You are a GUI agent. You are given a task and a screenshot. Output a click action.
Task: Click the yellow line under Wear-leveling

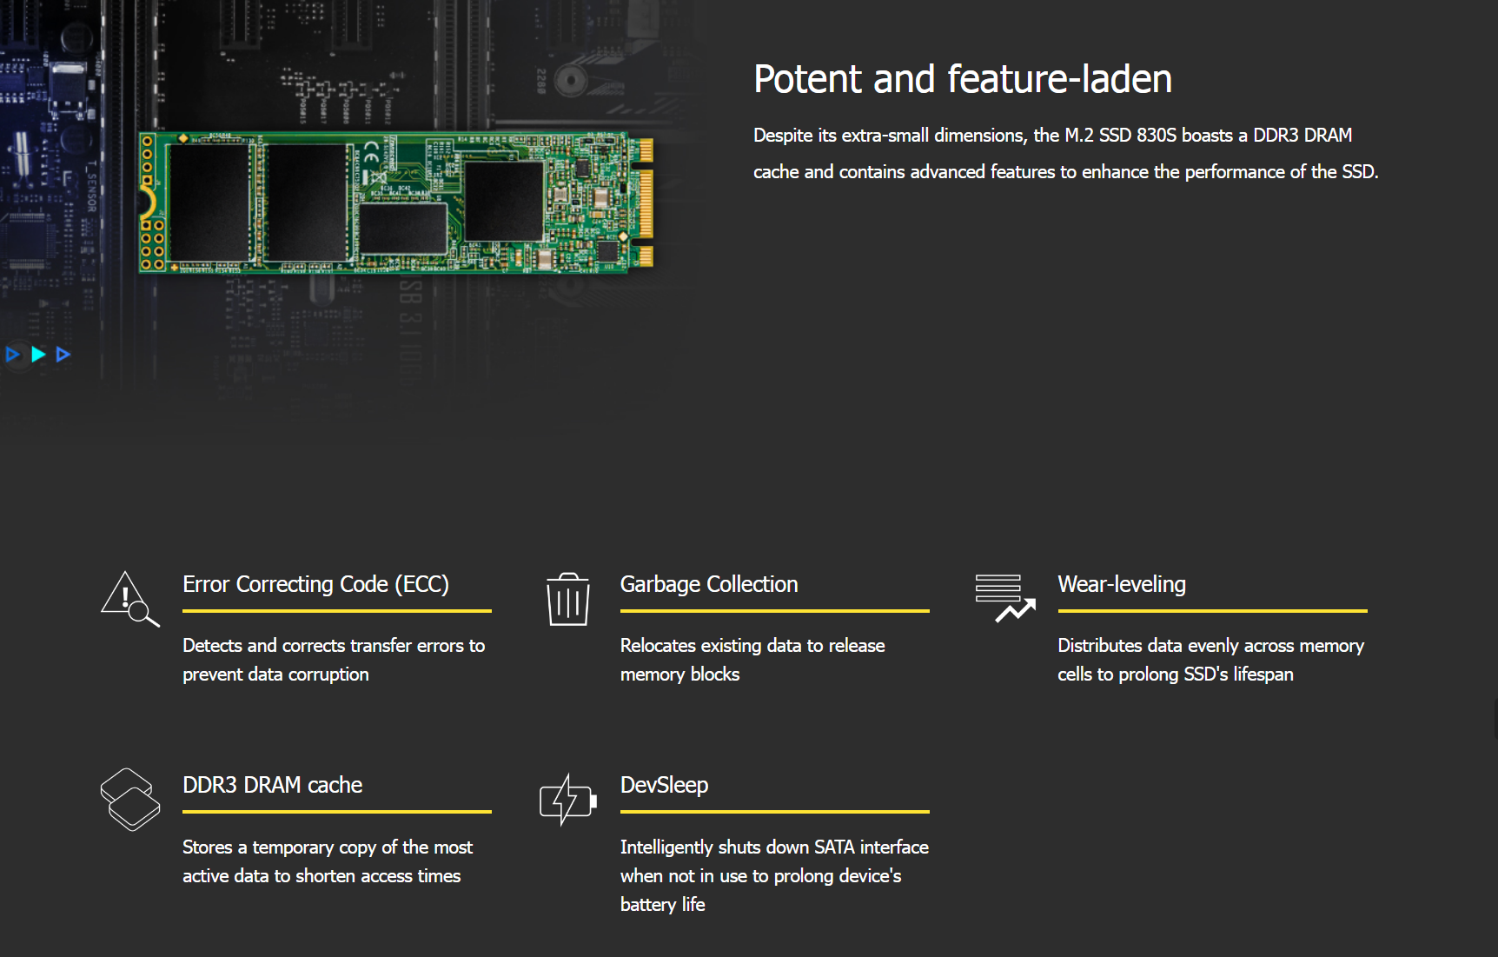click(1212, 611)
